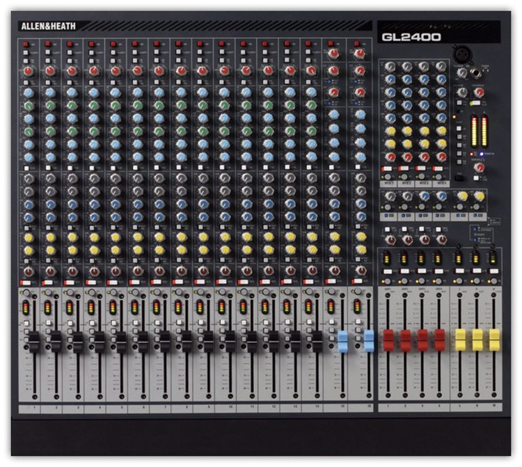Click the Allen&Heath logo
The width and height of the screenshot is (522, 467).
(x=48, y=26)
